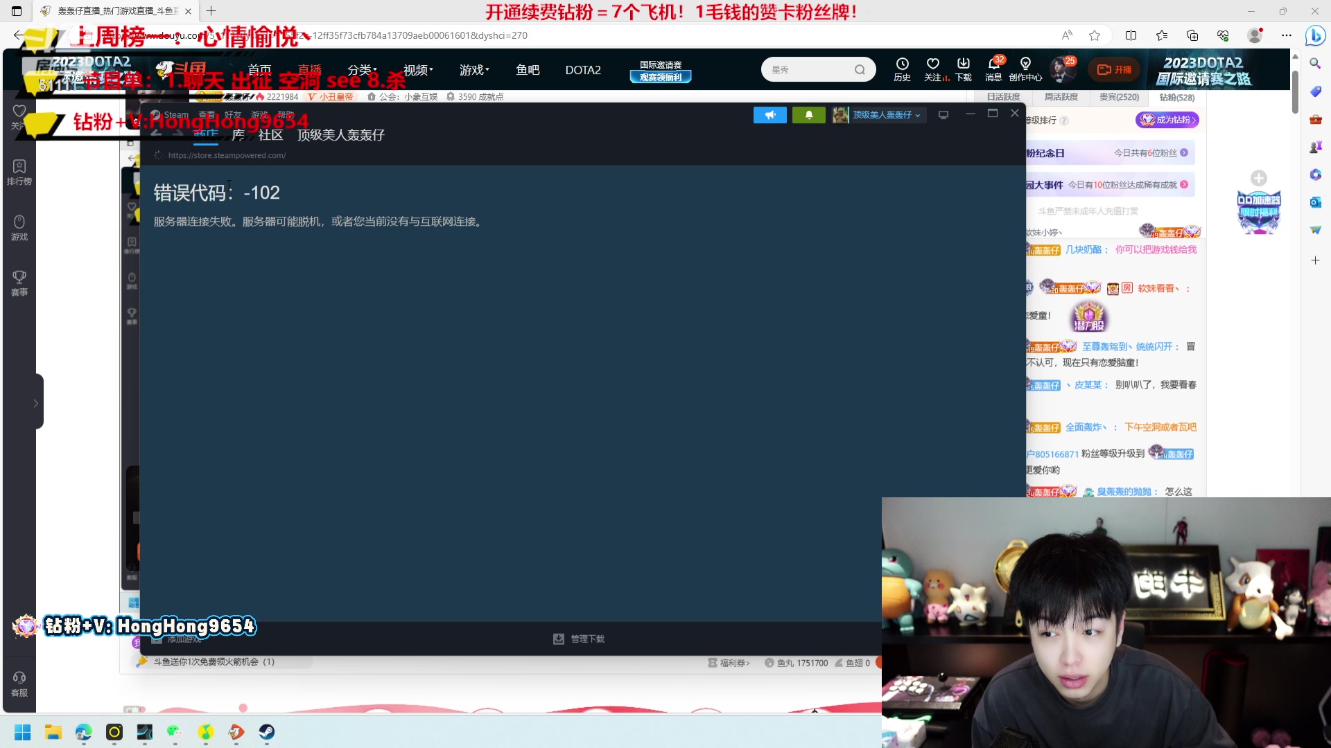This screenshot has height=748, width=1331.
Task: Click the 开播 start streaming button
Action: (1114, 70)
